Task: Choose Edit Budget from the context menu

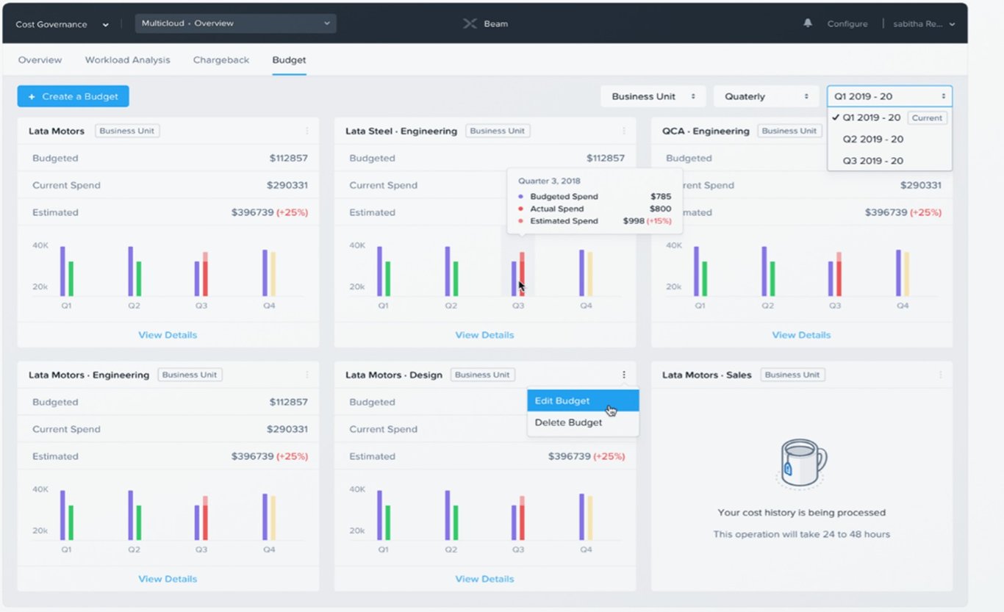Action: click(x=562, y=400)
